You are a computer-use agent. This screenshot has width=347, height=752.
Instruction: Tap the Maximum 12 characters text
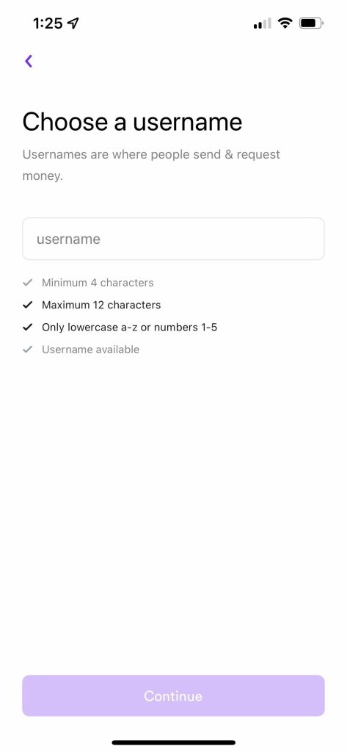point(101,305)
